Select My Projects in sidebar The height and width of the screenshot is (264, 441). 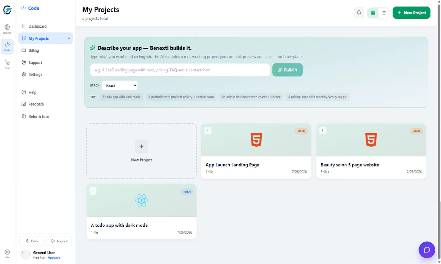point(45,38)
